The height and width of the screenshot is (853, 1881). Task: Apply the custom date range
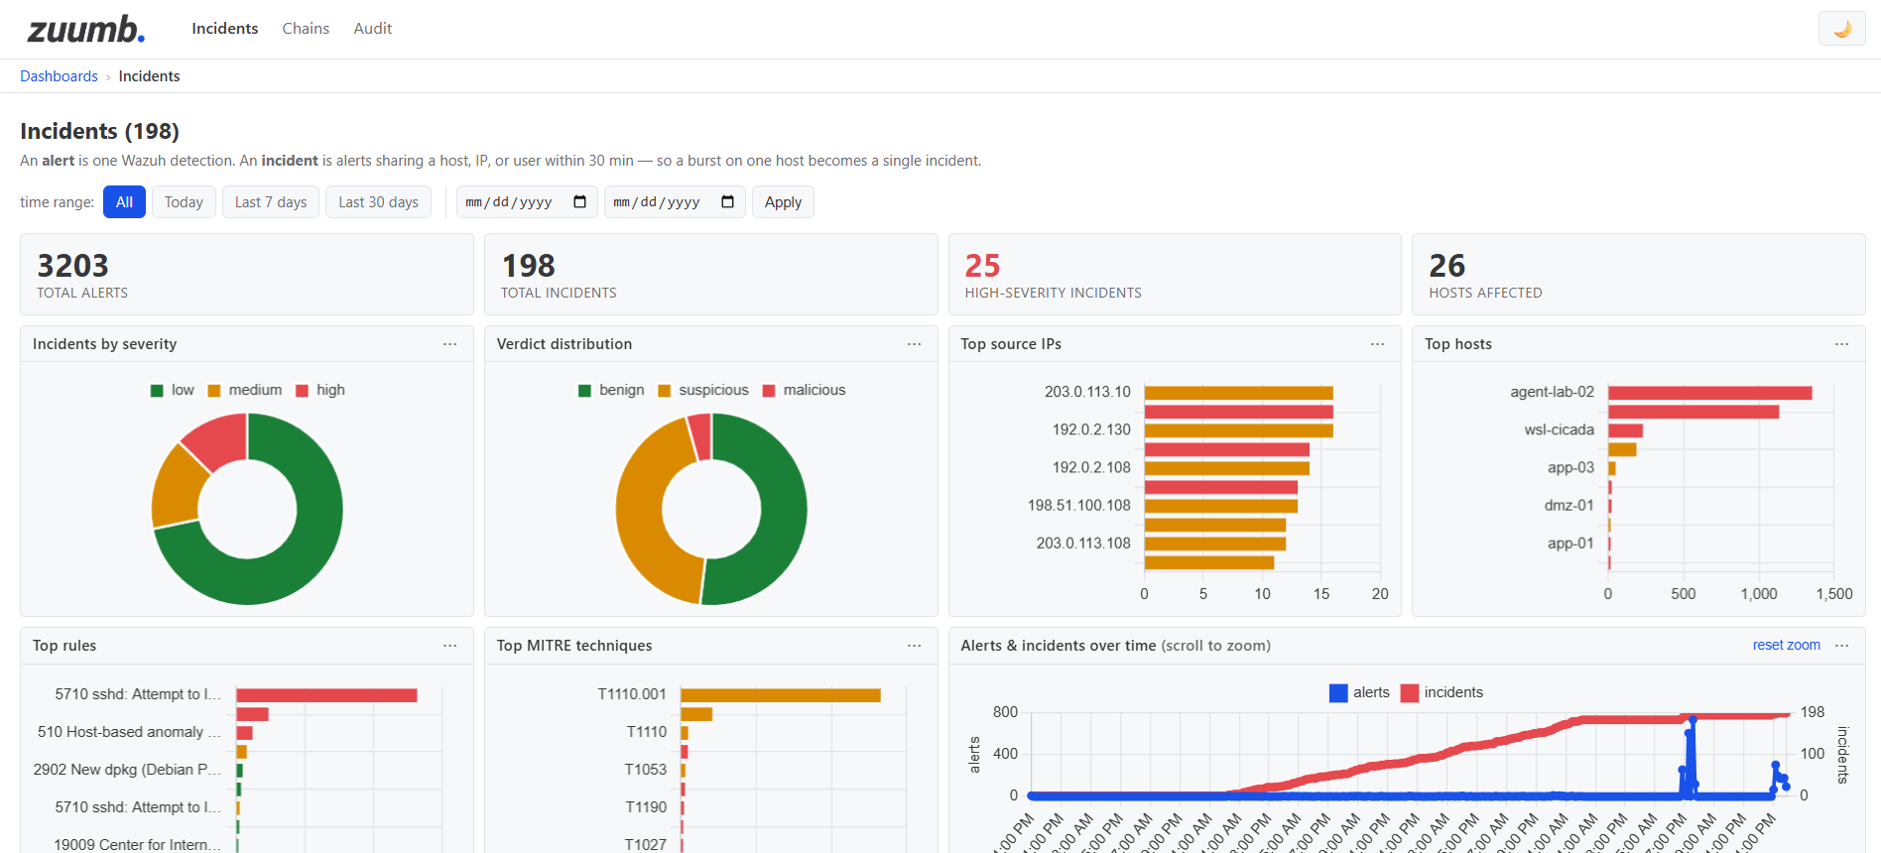[x=783, y=202]
